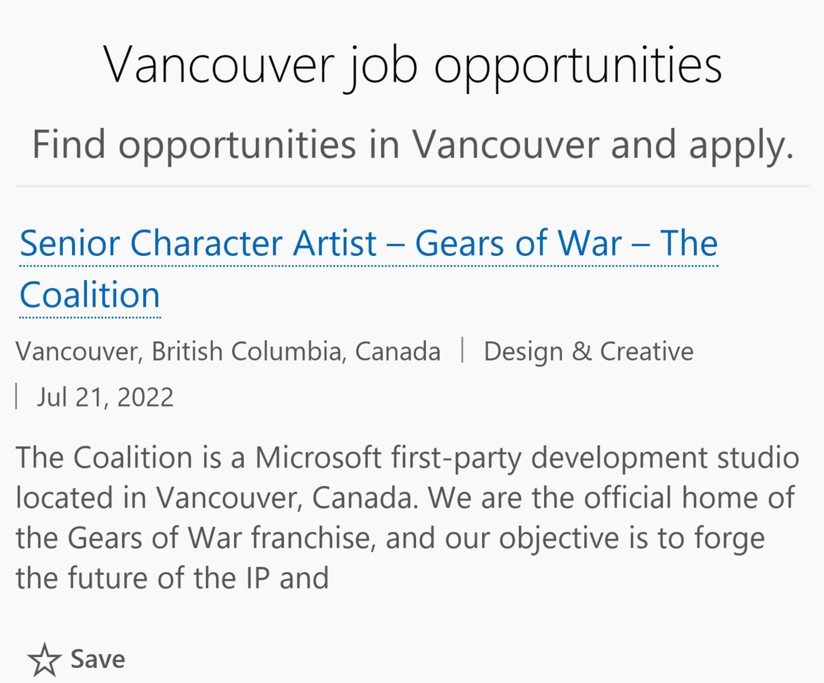Screen dimensions: 824x683
Task: Click the Design & Creative category label
Action: click(588, 351)
